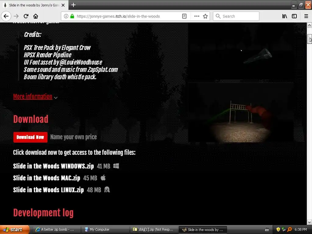312x234 pixels.
Task: Reload the current page
Action: click(26, 16)
